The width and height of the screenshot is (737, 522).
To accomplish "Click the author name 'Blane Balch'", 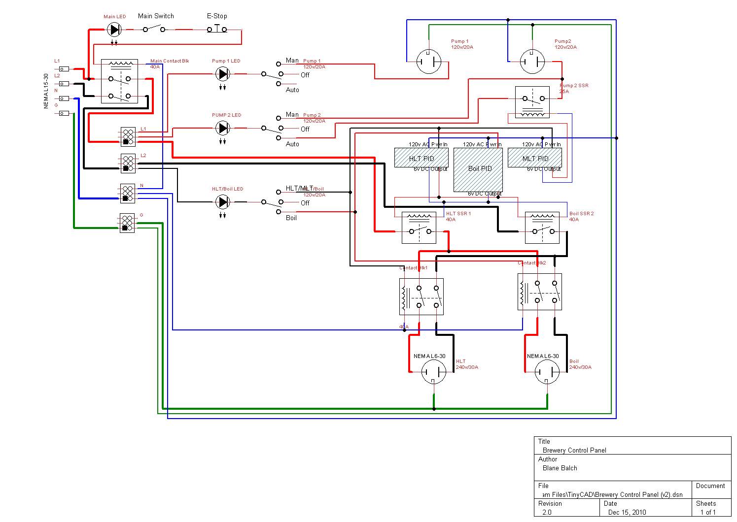I will (x=560, y=468).
